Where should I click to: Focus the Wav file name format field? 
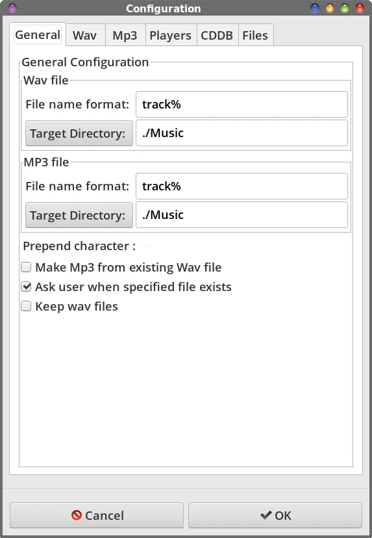tap(242, 105)
